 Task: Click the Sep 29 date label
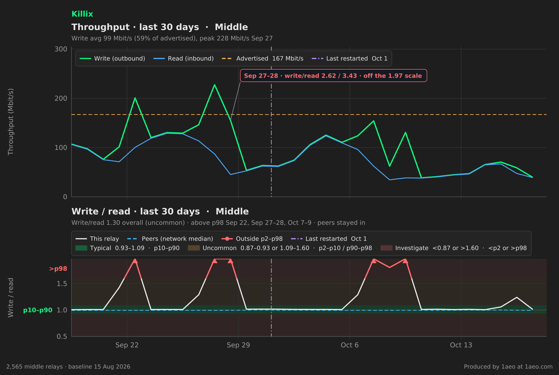coord(238,345)
